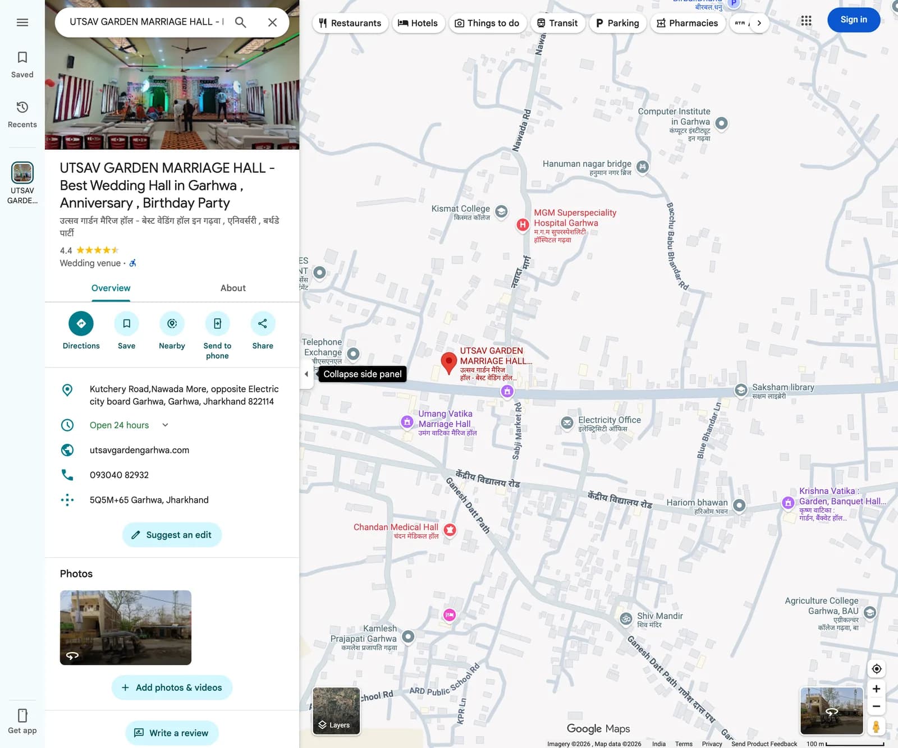Click Agriculture College Garhwa marker

pos(870,612)
